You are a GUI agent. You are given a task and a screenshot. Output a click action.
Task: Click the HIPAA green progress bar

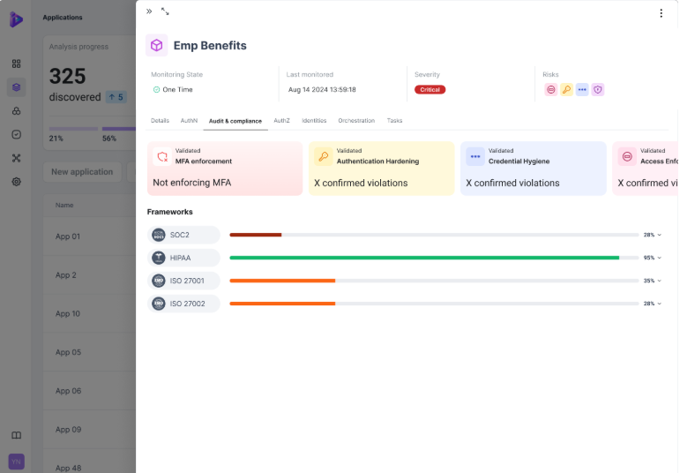(423, 258)
